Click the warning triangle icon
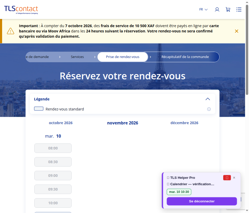The width and height of the screenshot is (249, 213). tap(11, 31)
